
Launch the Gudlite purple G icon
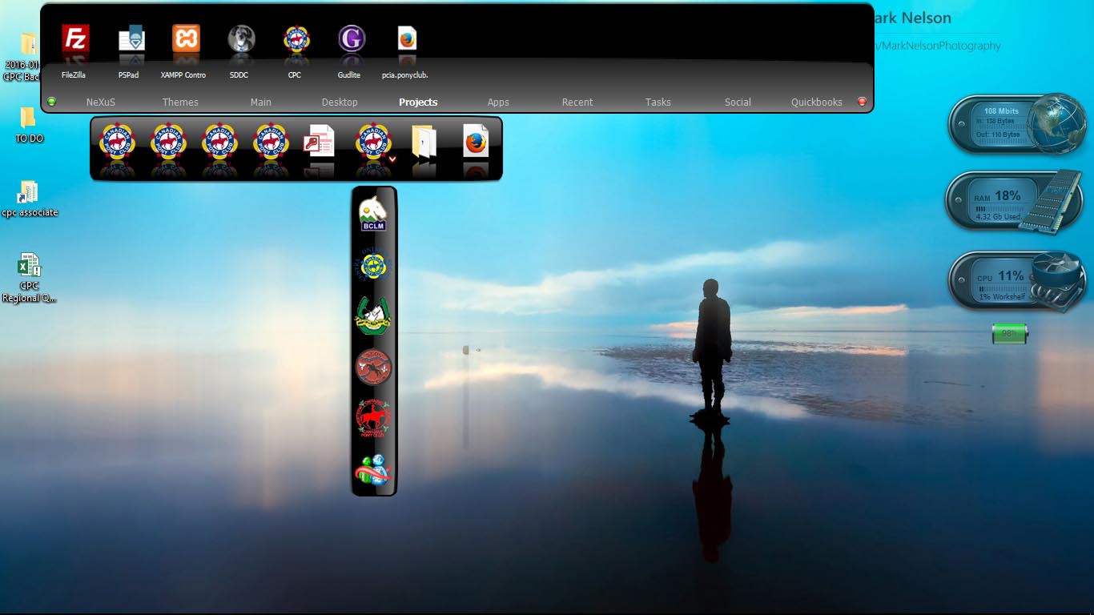click(351, 39)
